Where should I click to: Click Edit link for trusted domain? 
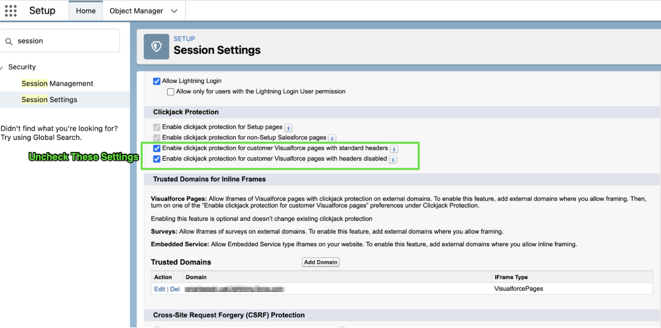[x=159, y=289]
